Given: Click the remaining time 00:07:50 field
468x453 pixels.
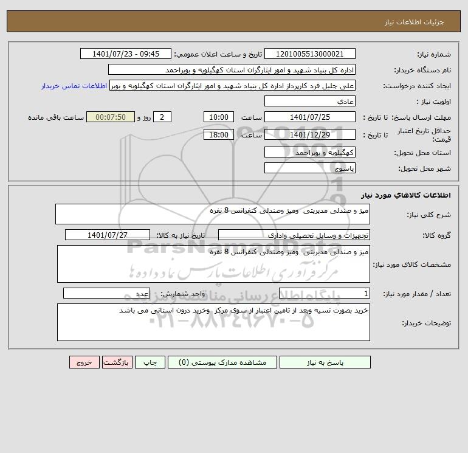Looking at the screenshot, I should pos(111,117).
